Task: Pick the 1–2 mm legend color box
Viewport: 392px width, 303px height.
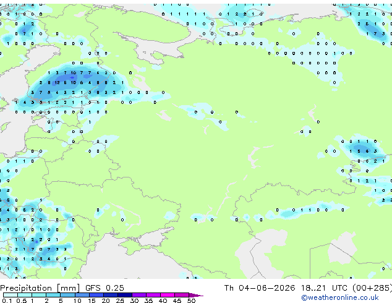Action: pyautogui.click(x=39, y=295)
